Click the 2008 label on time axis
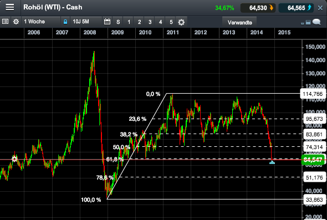 coord(90,33)
